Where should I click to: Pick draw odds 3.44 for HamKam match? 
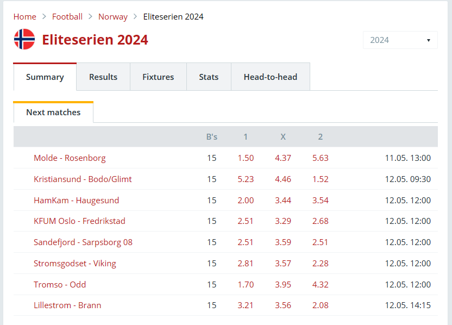[283, 200]
